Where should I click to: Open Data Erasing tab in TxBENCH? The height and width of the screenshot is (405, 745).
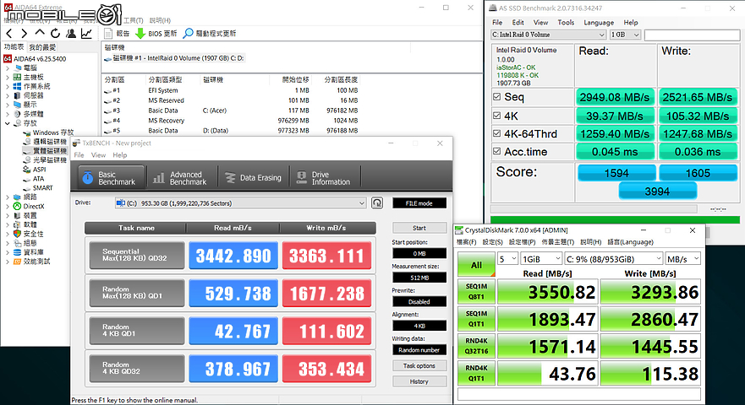point(253,178)
